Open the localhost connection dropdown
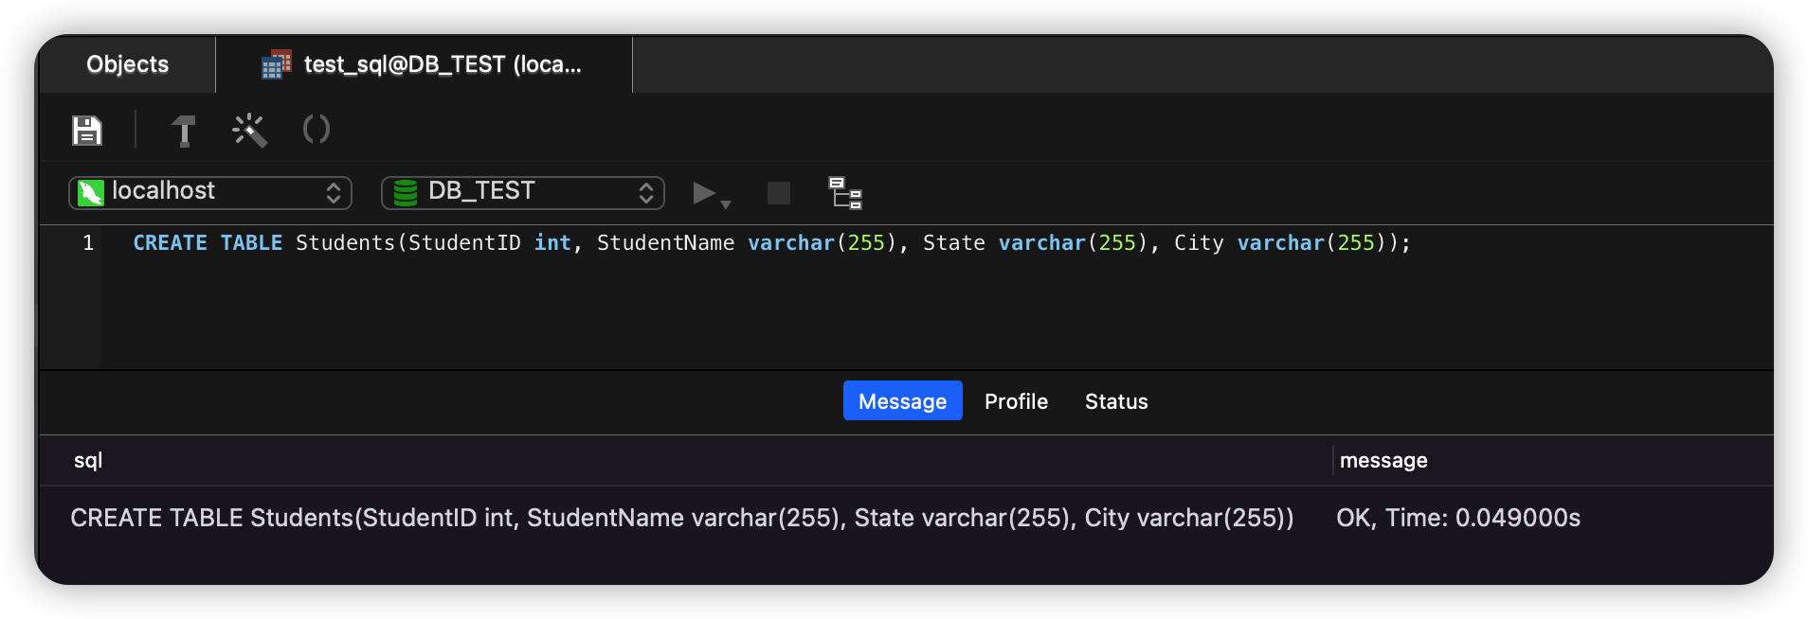 click(x=210, y=193)
